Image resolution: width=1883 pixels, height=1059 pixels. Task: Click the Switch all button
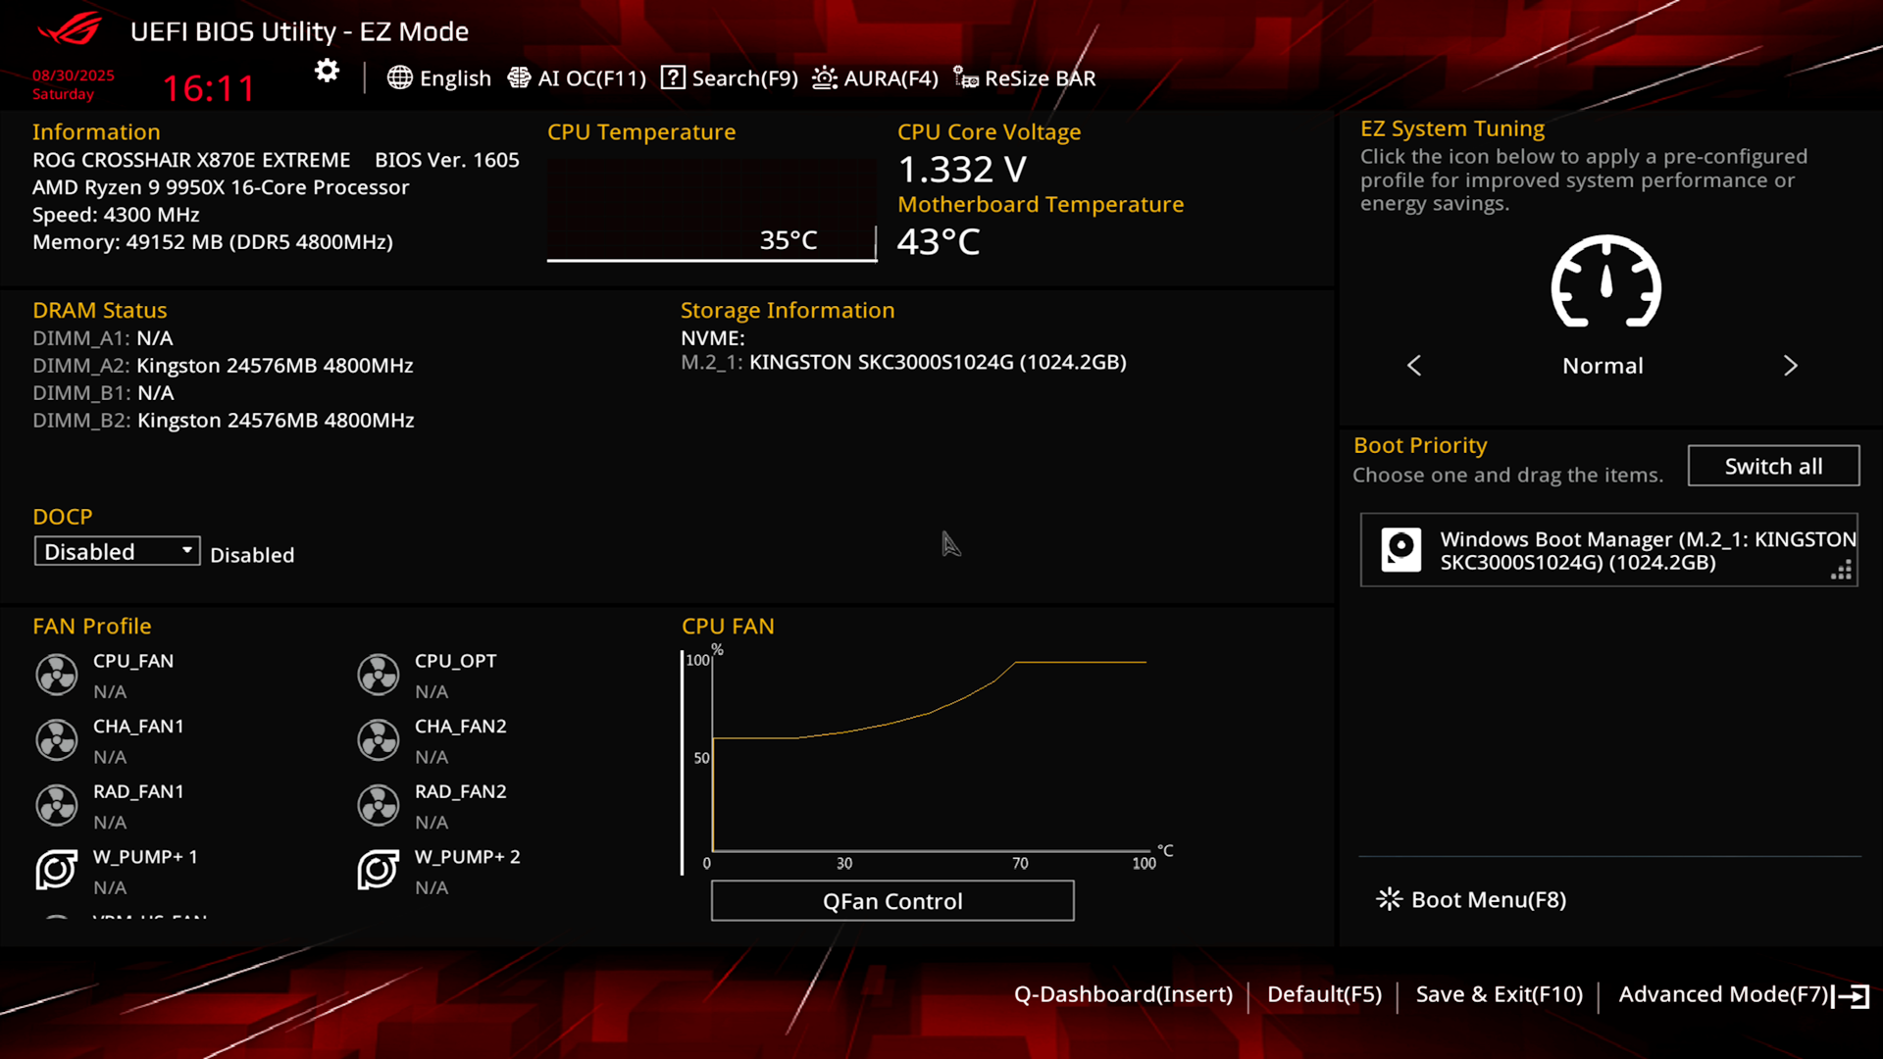click(x=1772, y=466)
